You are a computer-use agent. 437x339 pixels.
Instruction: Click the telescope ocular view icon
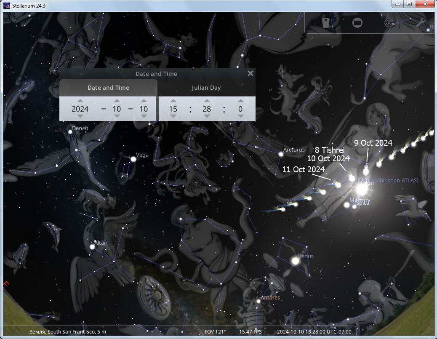(x=325, y=23)
